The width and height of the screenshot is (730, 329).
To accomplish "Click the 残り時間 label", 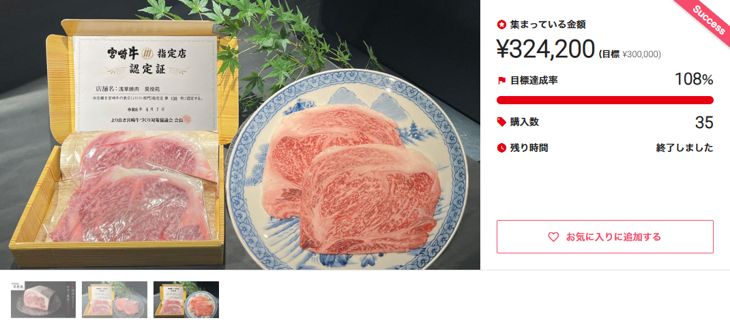I will pos(529,148).
